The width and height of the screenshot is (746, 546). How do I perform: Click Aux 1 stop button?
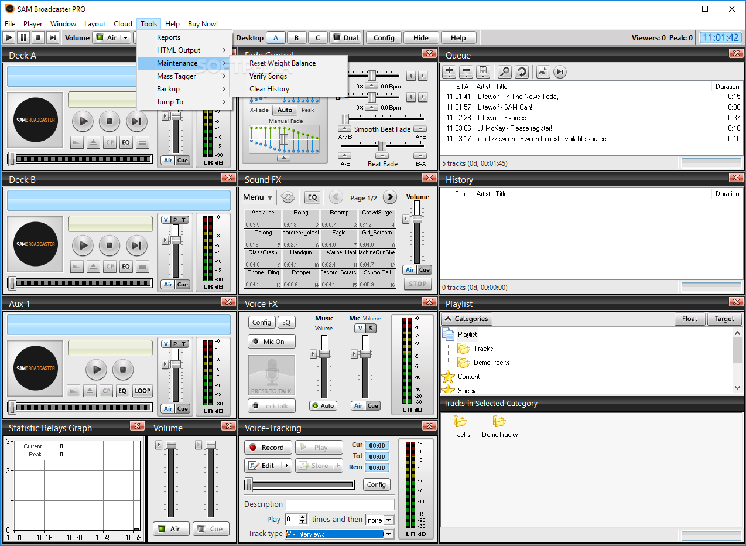pyautogui.click(x=123, y=370)
